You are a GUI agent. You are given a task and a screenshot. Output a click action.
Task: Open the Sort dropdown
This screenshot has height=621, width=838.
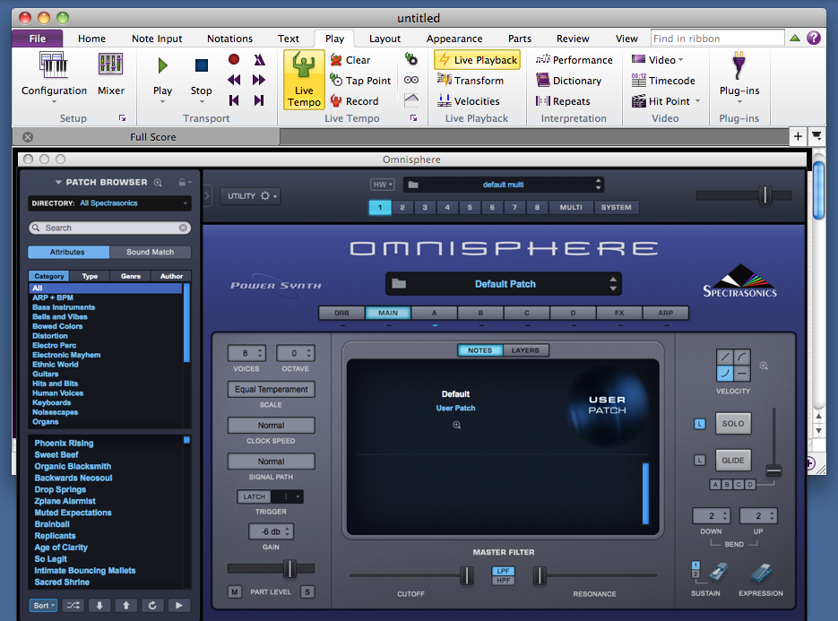tap(43, 606)
